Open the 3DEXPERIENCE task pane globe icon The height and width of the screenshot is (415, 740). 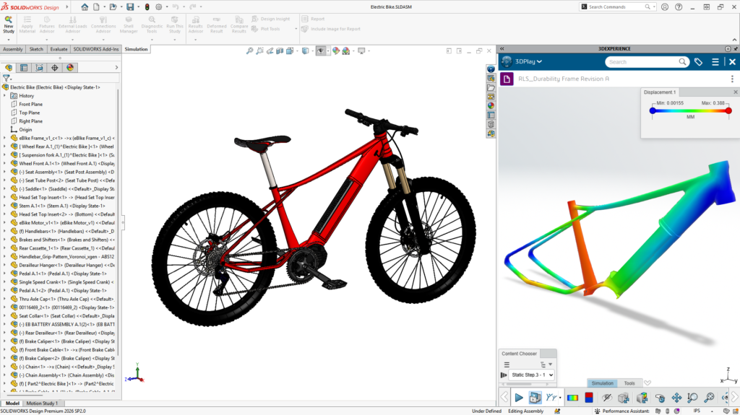pyautogui.click(x=491, y=69)
